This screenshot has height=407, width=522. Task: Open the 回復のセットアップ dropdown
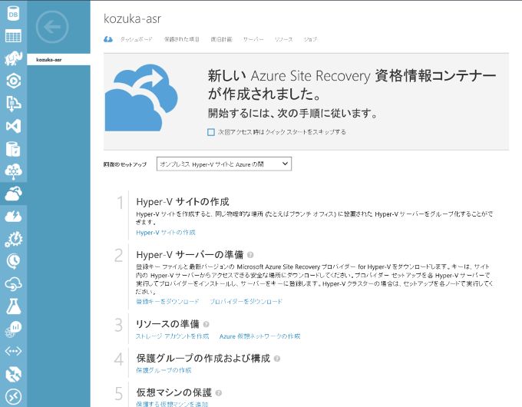[x=224, y=164]
